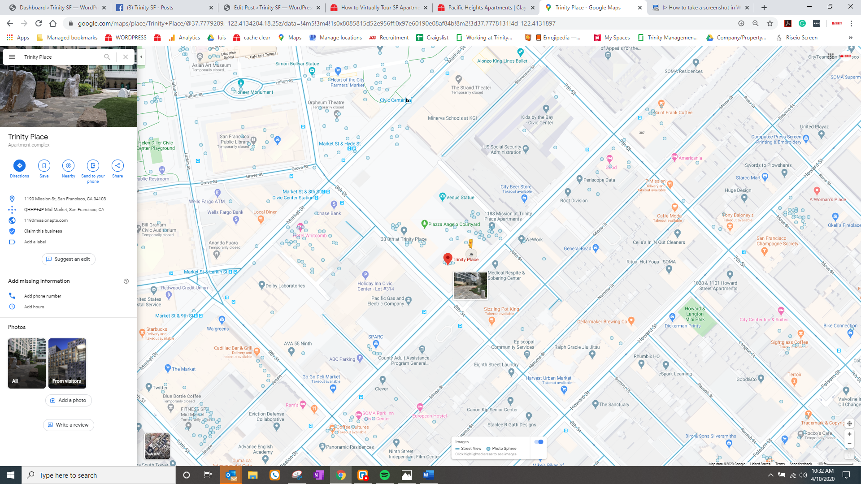861x484 pixels.
Task: Zoom out on the map
Action: (849, 444)
